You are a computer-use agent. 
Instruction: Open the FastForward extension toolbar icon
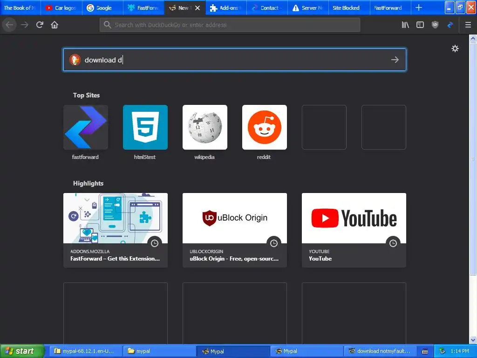pyautogui.click(x=450, y=25)
